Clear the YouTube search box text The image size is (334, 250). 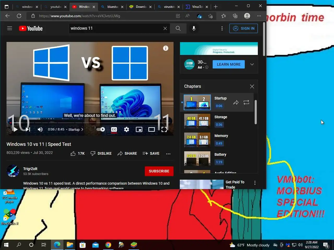(x=165, y=28)
